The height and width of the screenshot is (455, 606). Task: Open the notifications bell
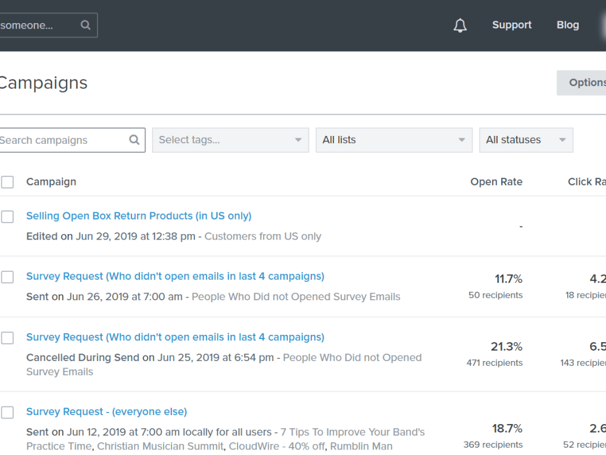[x=460, y=25]
